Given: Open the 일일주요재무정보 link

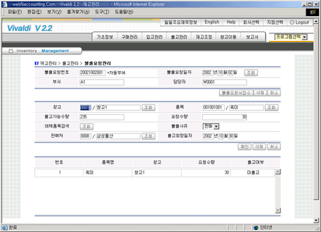Looking at the screenshot, I should point(180,22).
